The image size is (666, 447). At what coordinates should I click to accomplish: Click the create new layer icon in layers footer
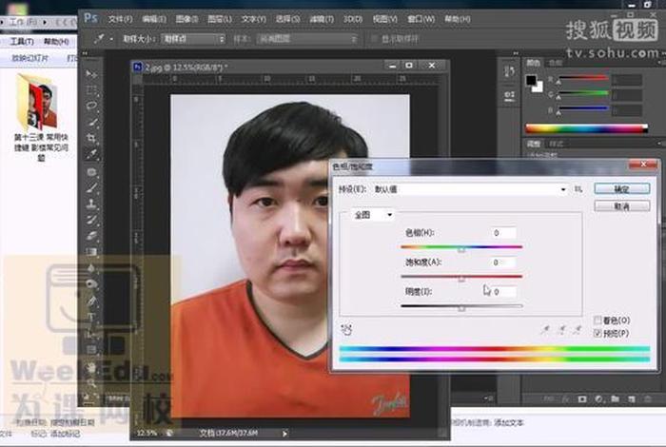[x=632, y=399]
